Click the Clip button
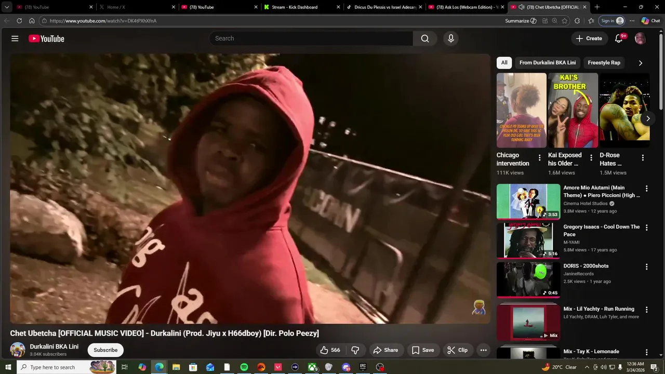The width and height of the screenshot is (665, 374). coord(458,350)
